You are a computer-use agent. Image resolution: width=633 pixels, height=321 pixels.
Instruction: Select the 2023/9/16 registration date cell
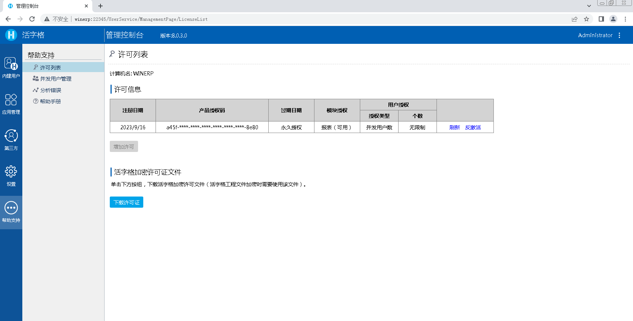coord(133,127)
